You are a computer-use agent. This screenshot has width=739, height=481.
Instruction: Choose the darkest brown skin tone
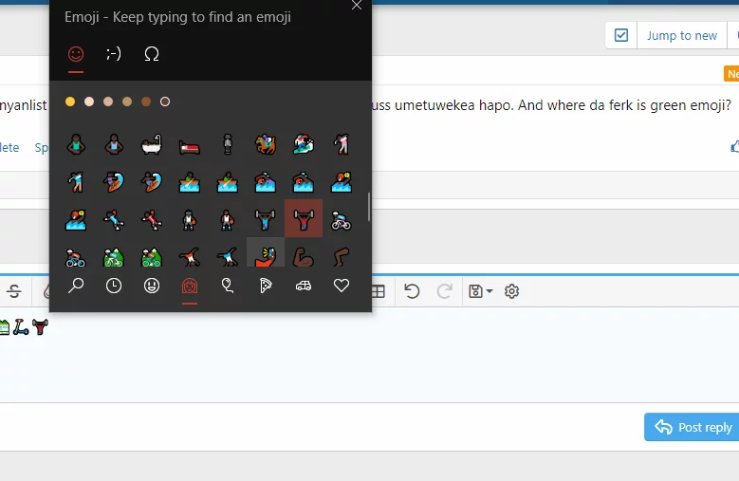(146, 102)
